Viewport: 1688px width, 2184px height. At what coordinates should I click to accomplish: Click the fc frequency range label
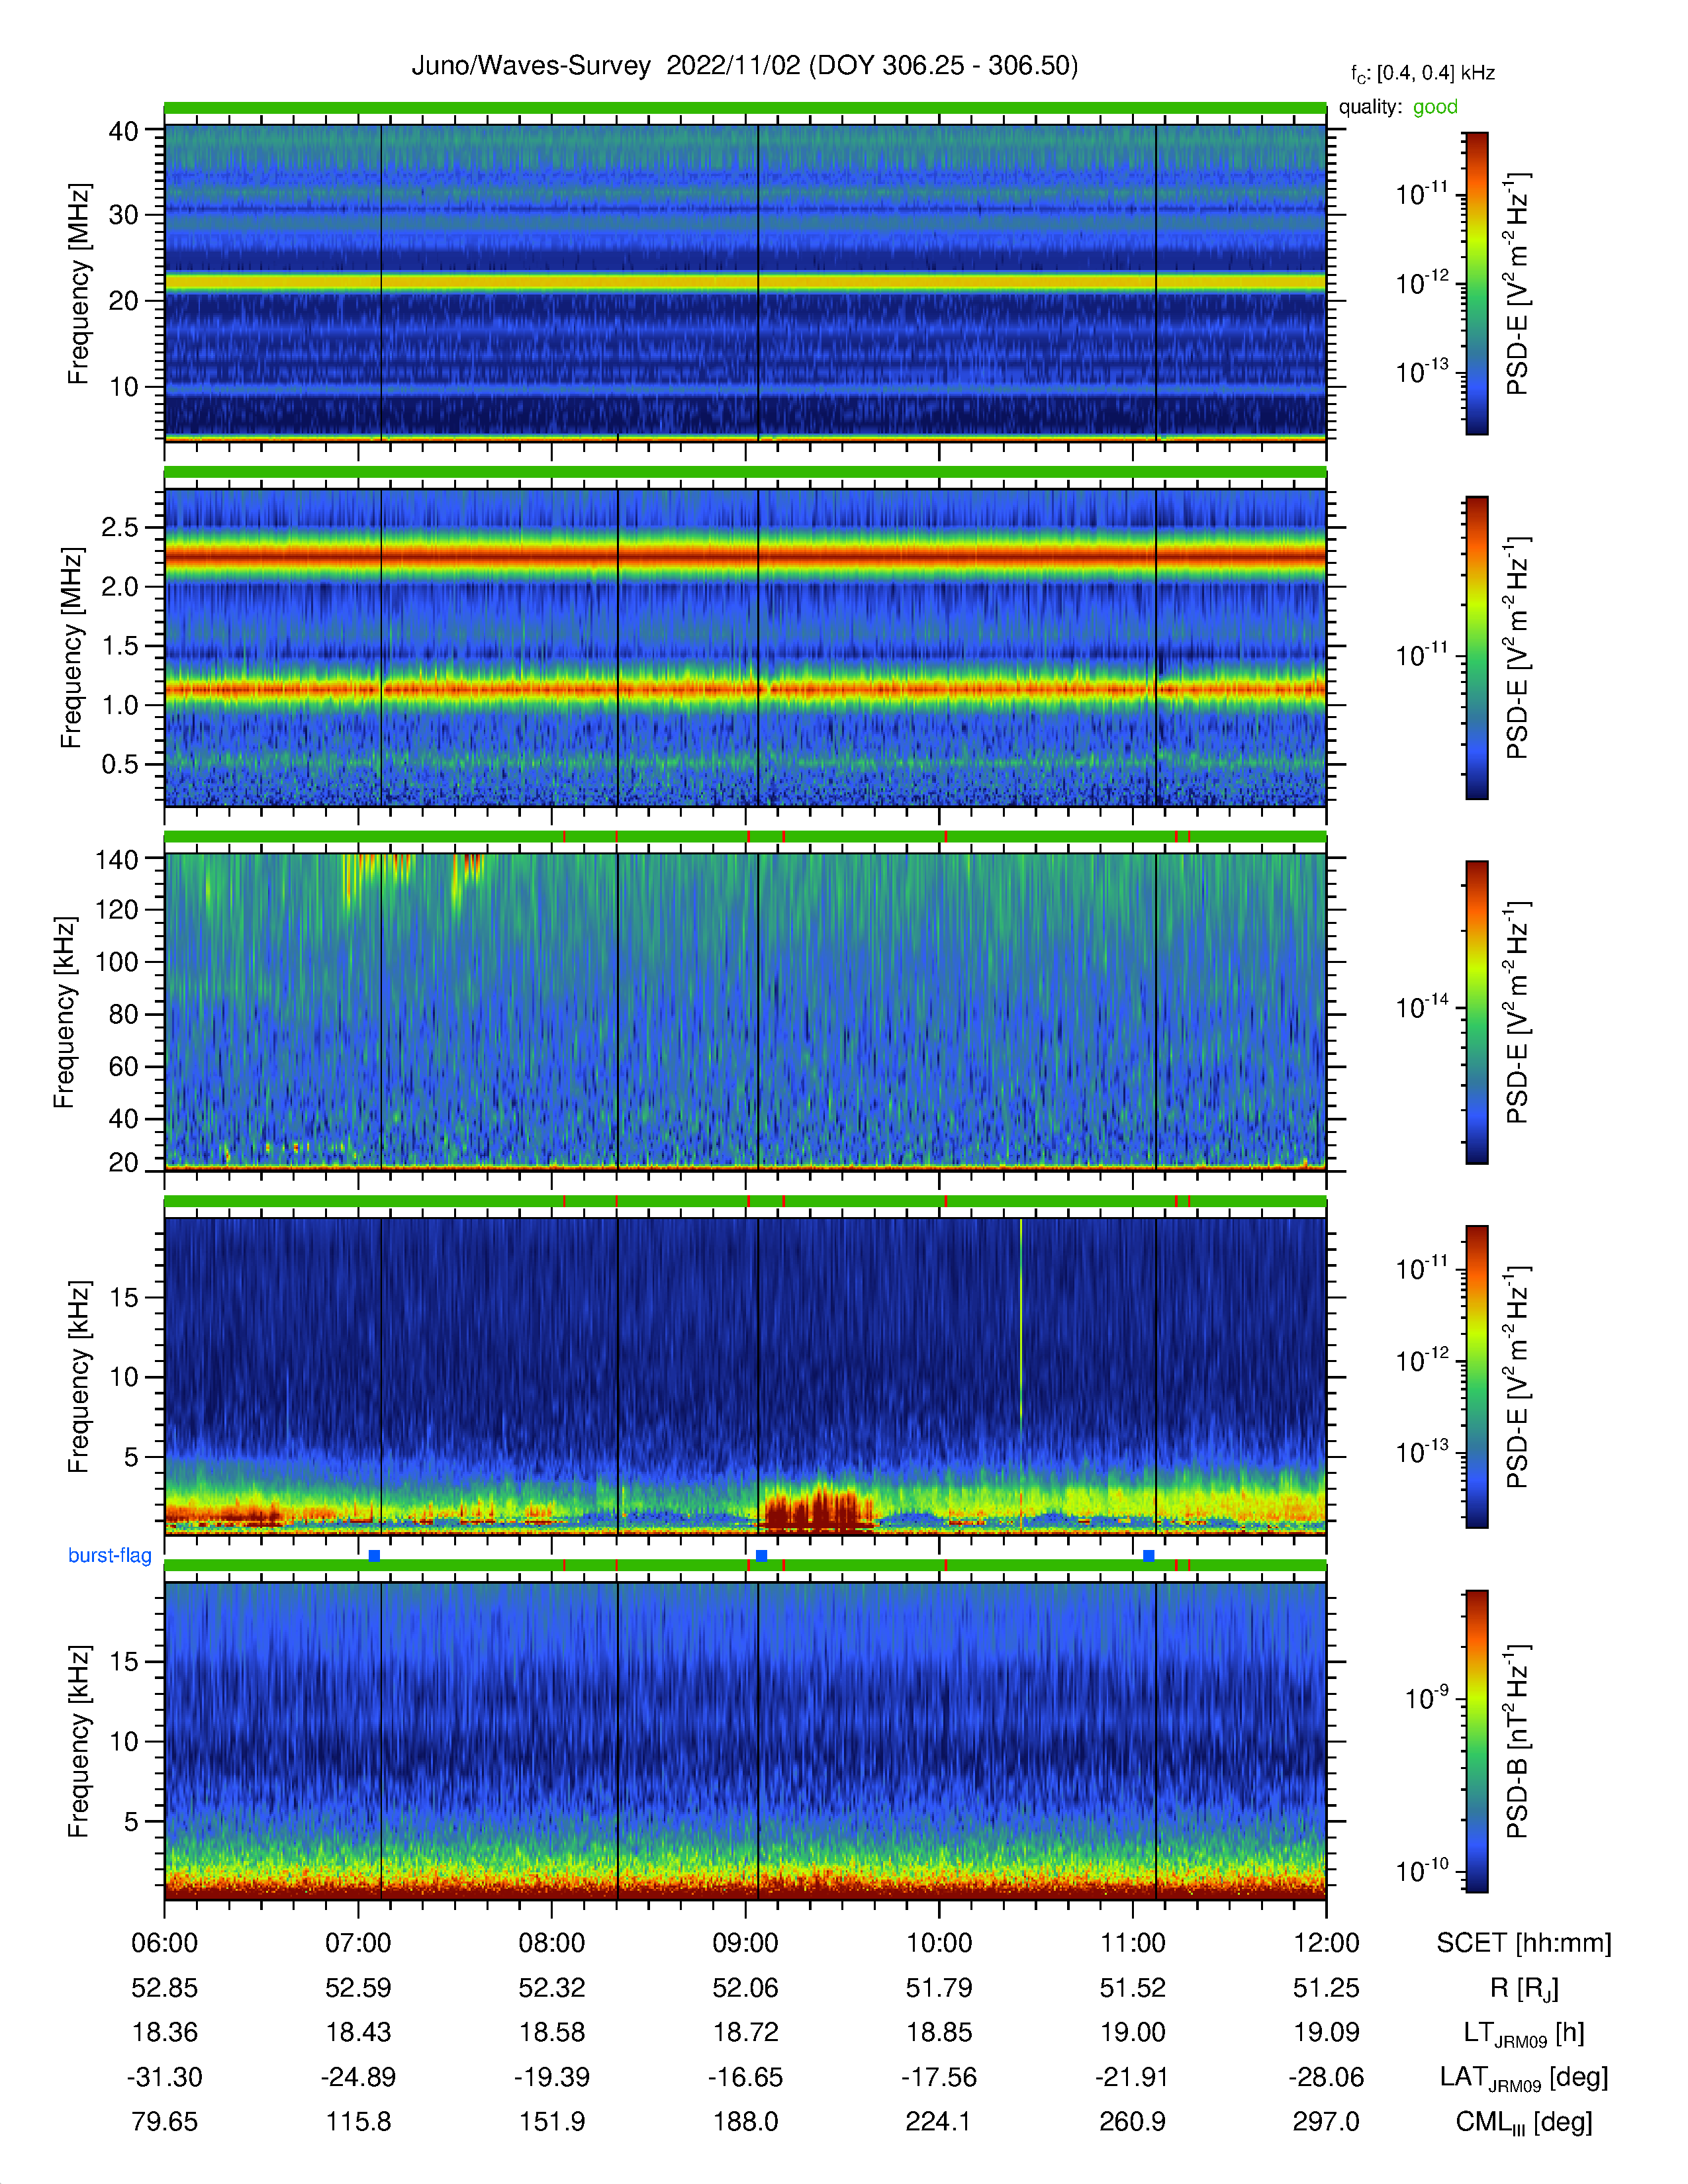pyautogui.click(x=1422, y=74)
